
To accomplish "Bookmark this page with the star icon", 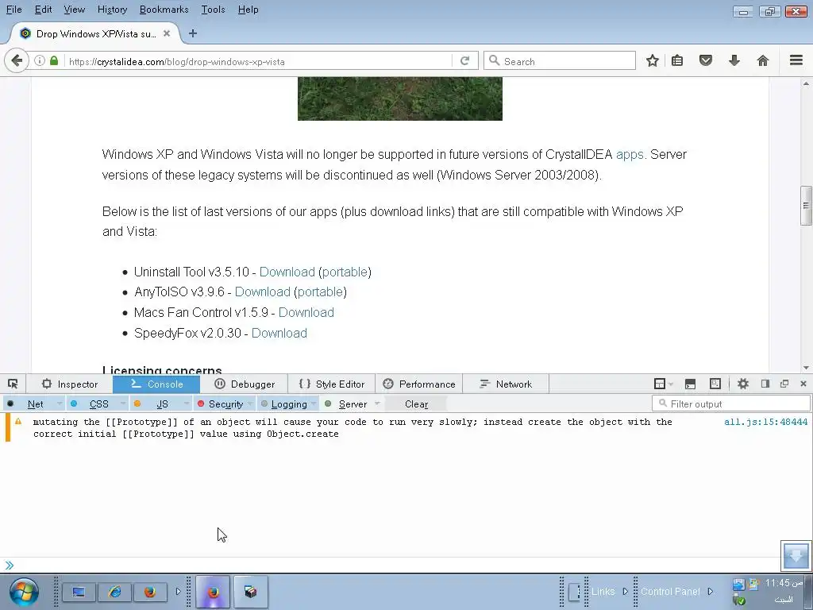I will click(653, 60).
